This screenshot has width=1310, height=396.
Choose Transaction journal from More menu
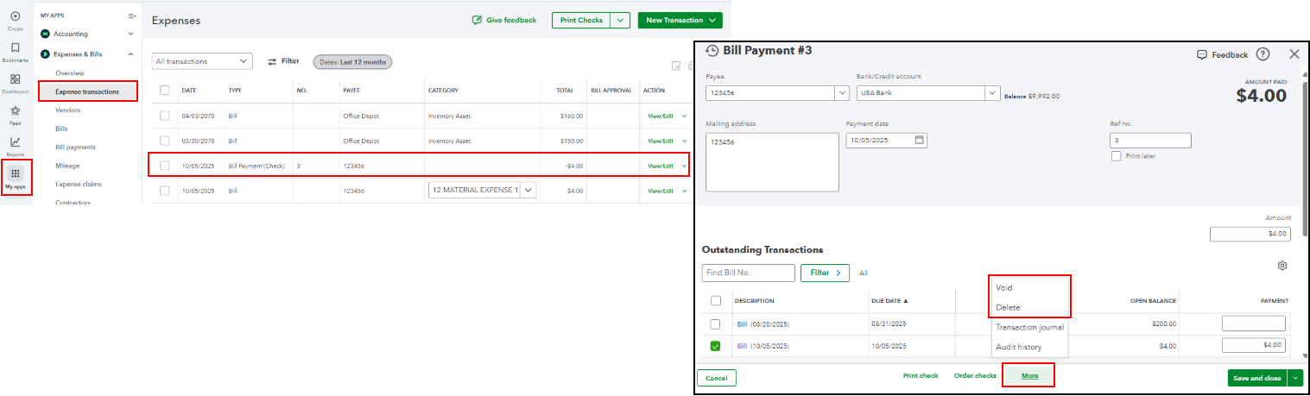1029,327
